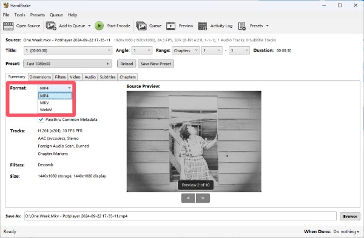Click Save New Preset button

[156, 64]
